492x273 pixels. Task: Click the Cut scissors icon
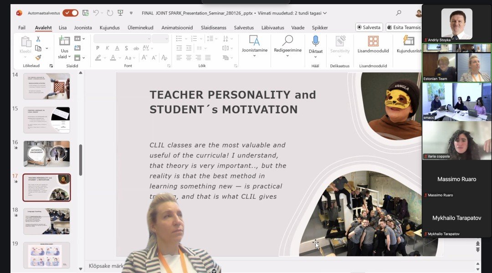point(38,39)
